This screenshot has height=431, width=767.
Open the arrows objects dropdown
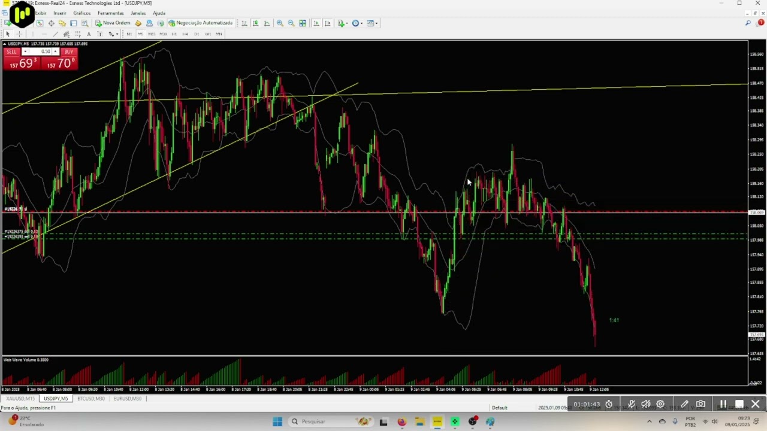pyautogui.click(x=113, y=34)
